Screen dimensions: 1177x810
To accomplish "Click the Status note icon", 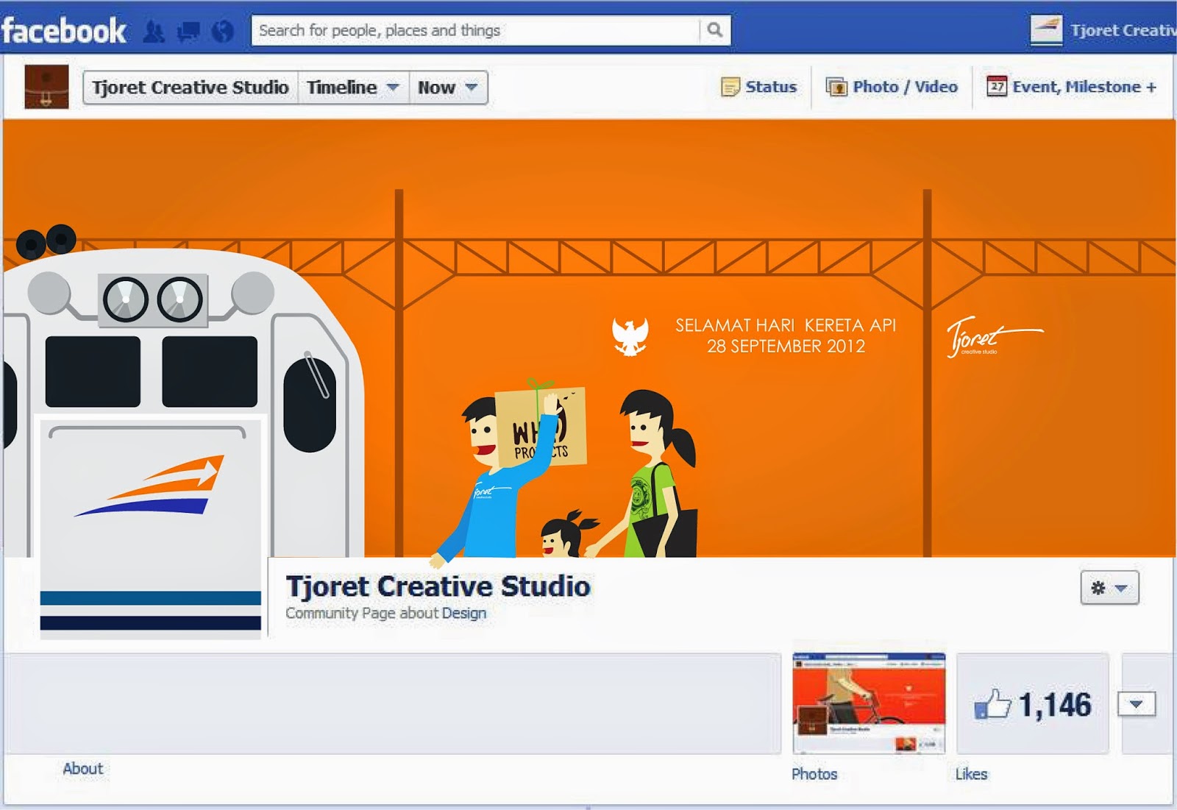I will 730,87.
